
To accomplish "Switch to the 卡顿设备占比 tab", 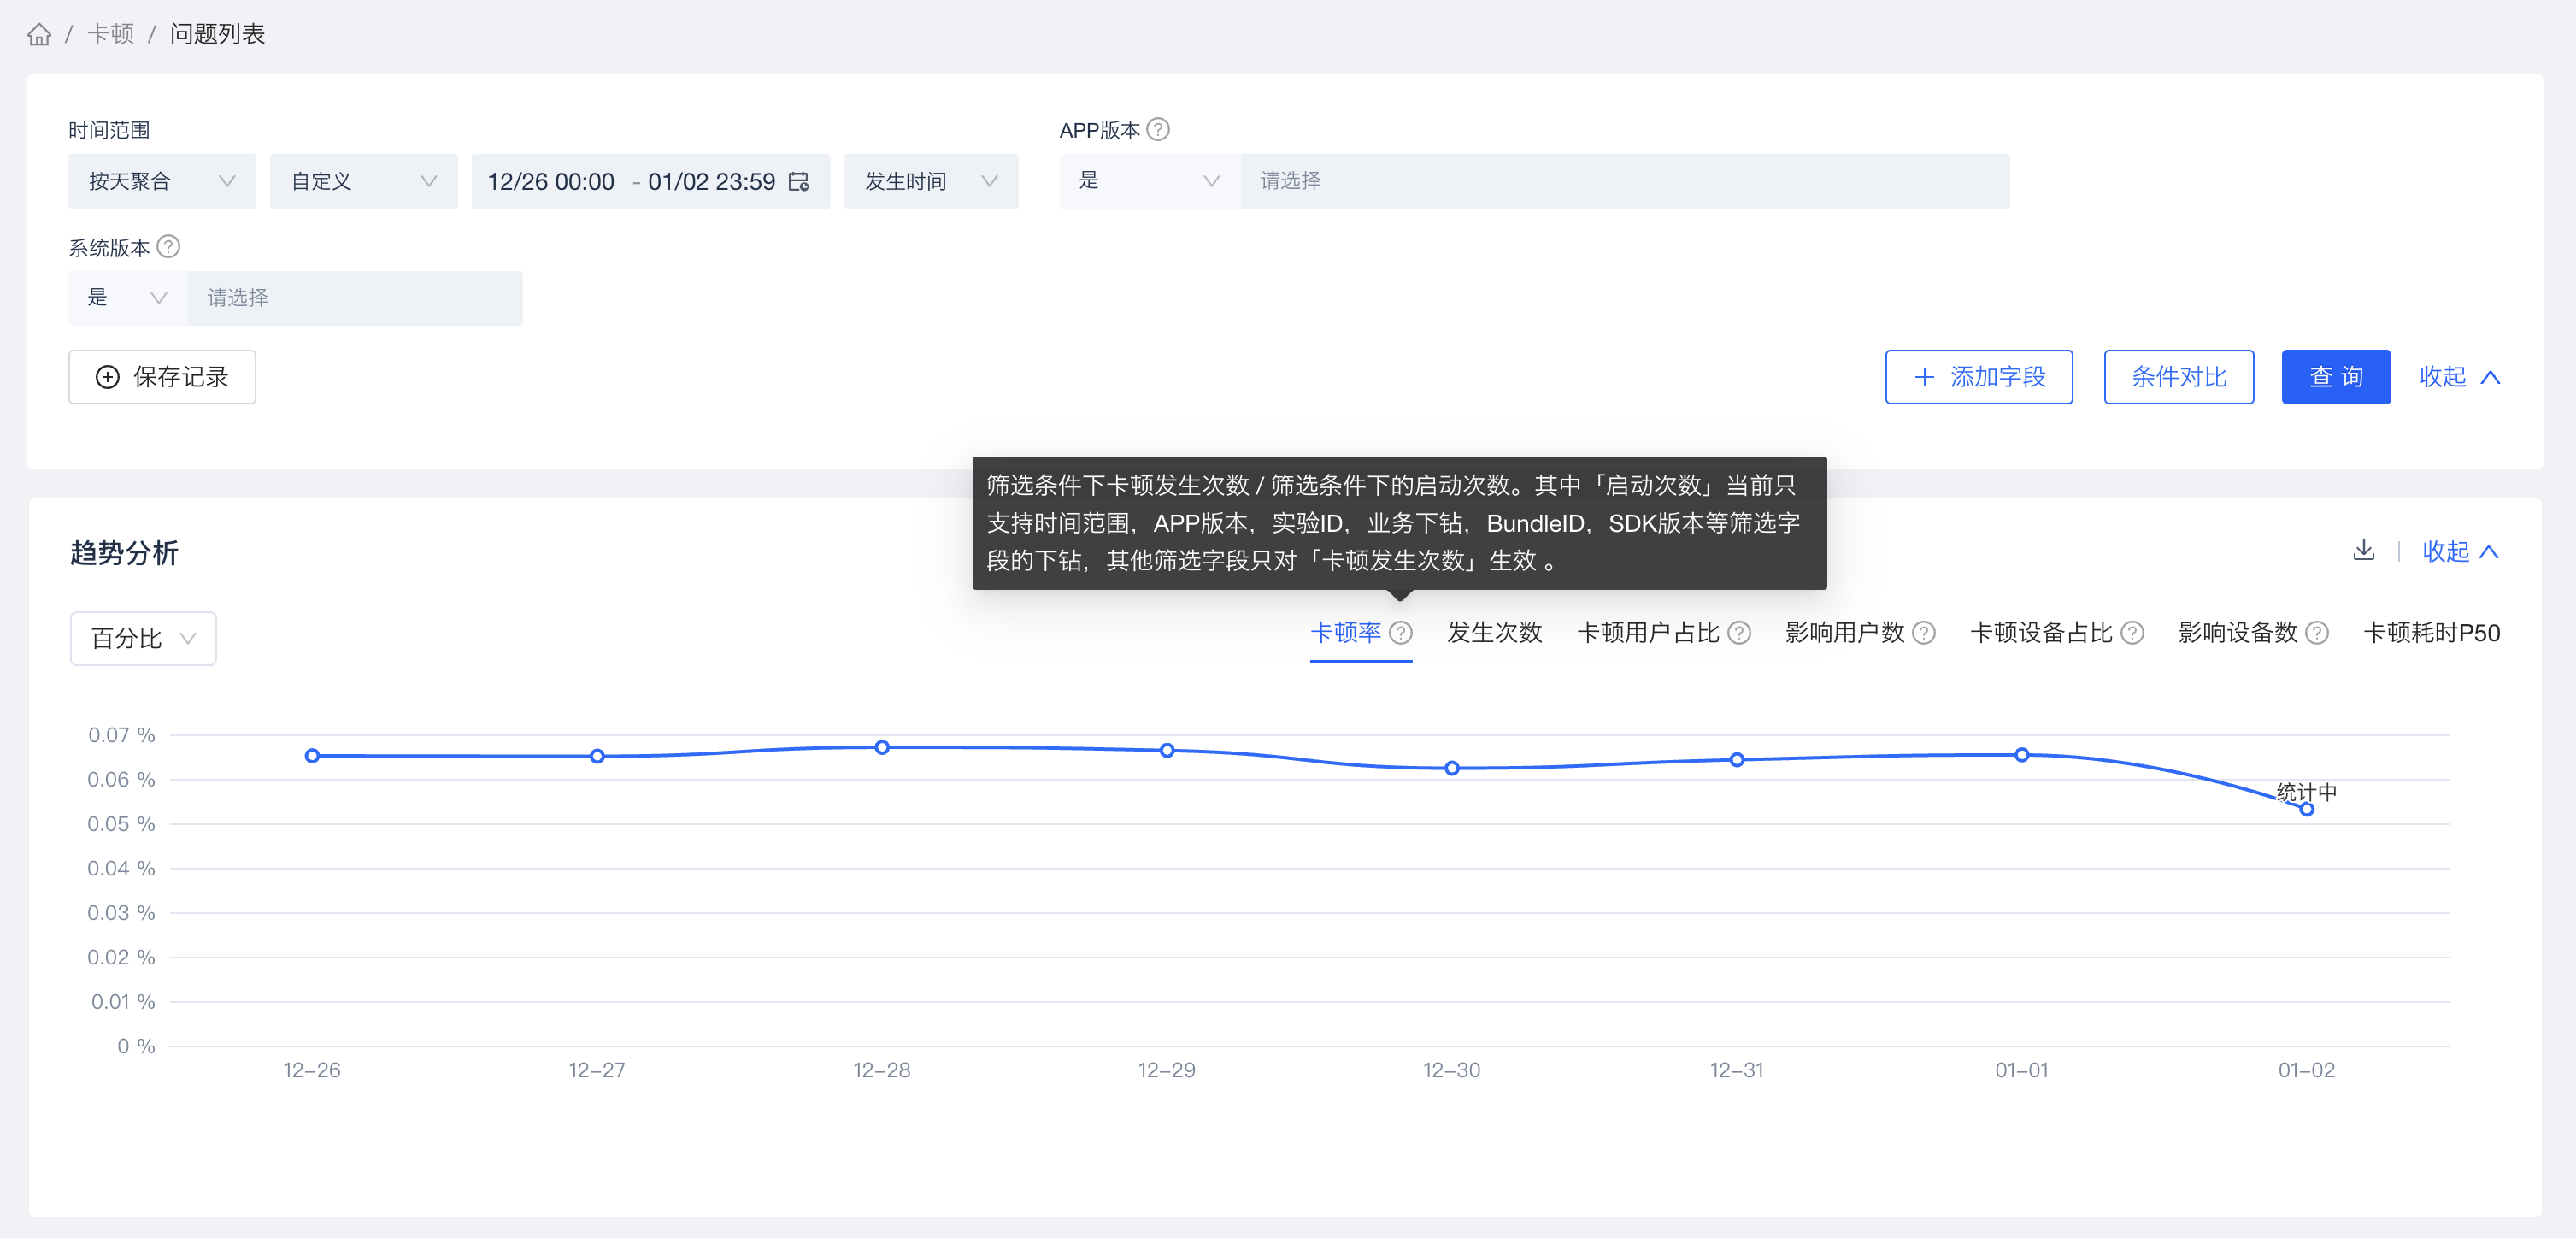I will click(2041, 633).
